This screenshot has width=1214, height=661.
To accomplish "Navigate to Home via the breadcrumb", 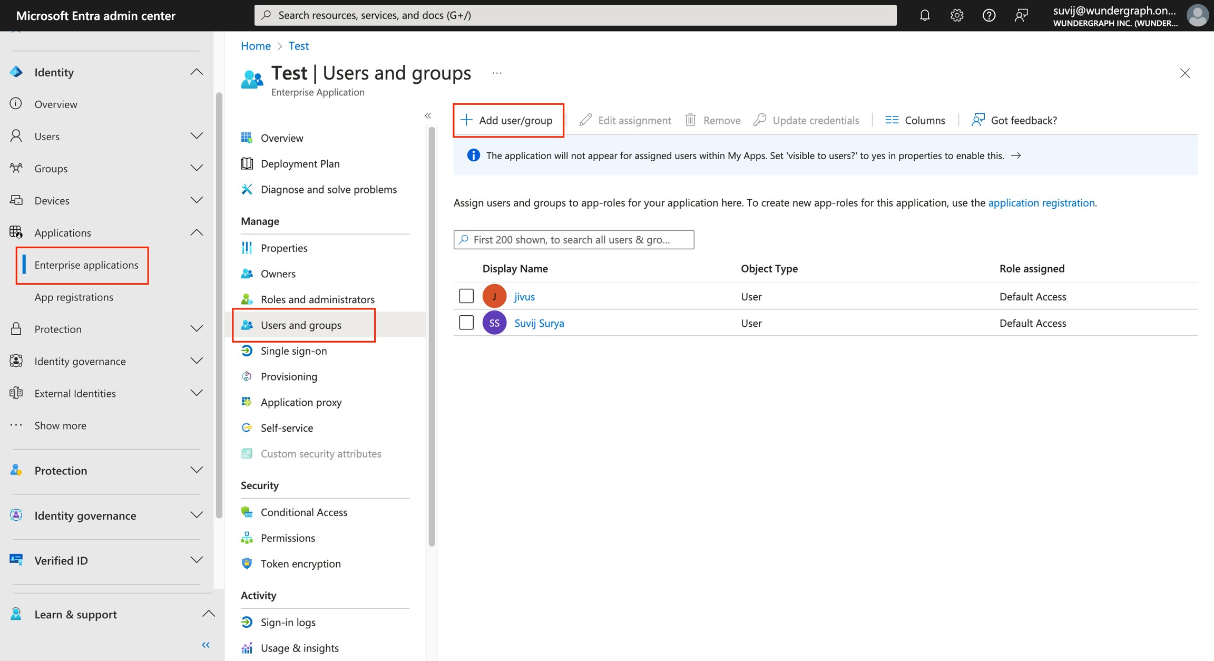I will point(256,46).
